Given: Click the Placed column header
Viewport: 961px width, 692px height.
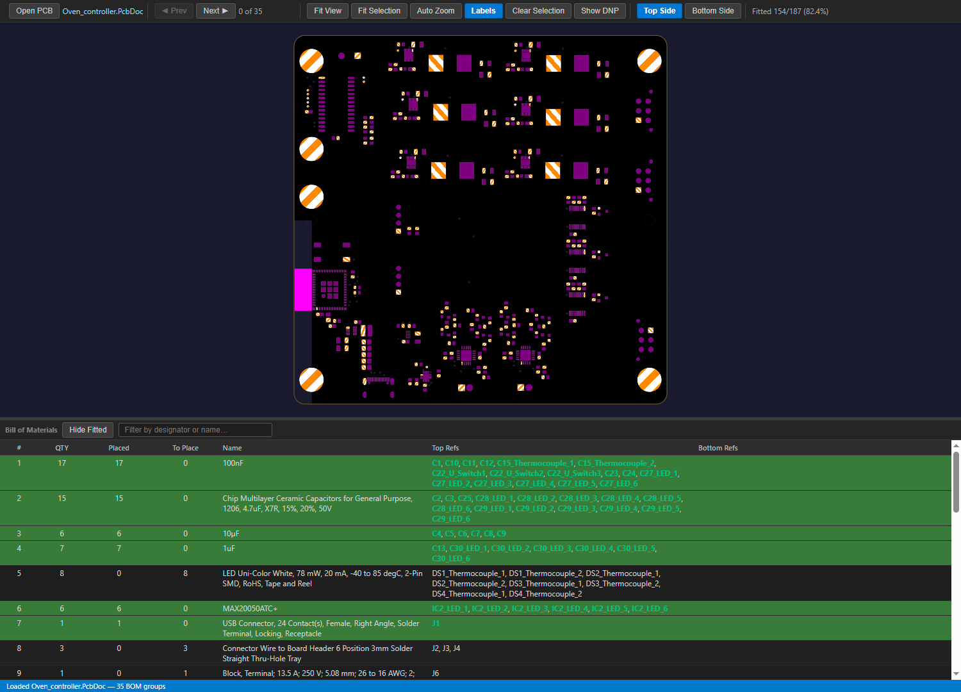Looking at the screenshot, I should [x=119, y=448].
